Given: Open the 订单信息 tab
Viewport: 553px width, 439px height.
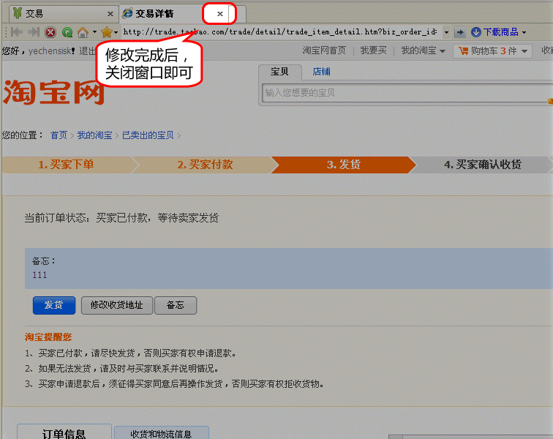Looking at the screenshot, I should (x=64, y=432).
